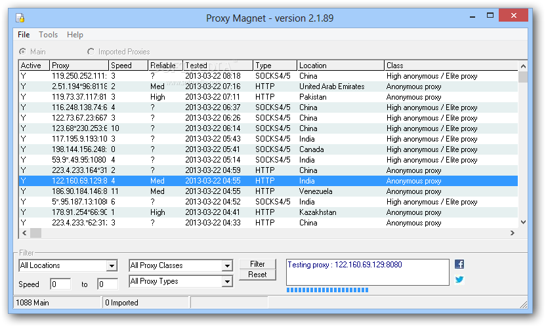Expand the All Proxy Classes dropdown
The height and width of the screenshot is (327, 546).
click(227, 266)
